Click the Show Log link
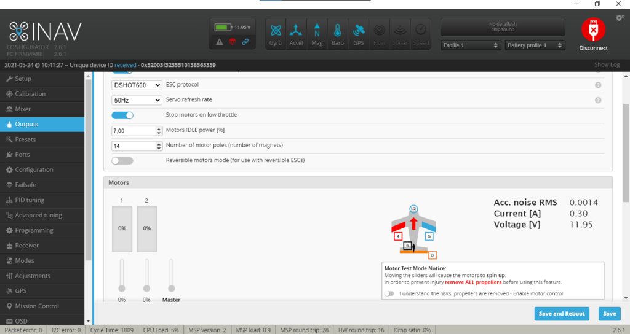630x334 pixels. 607,65
